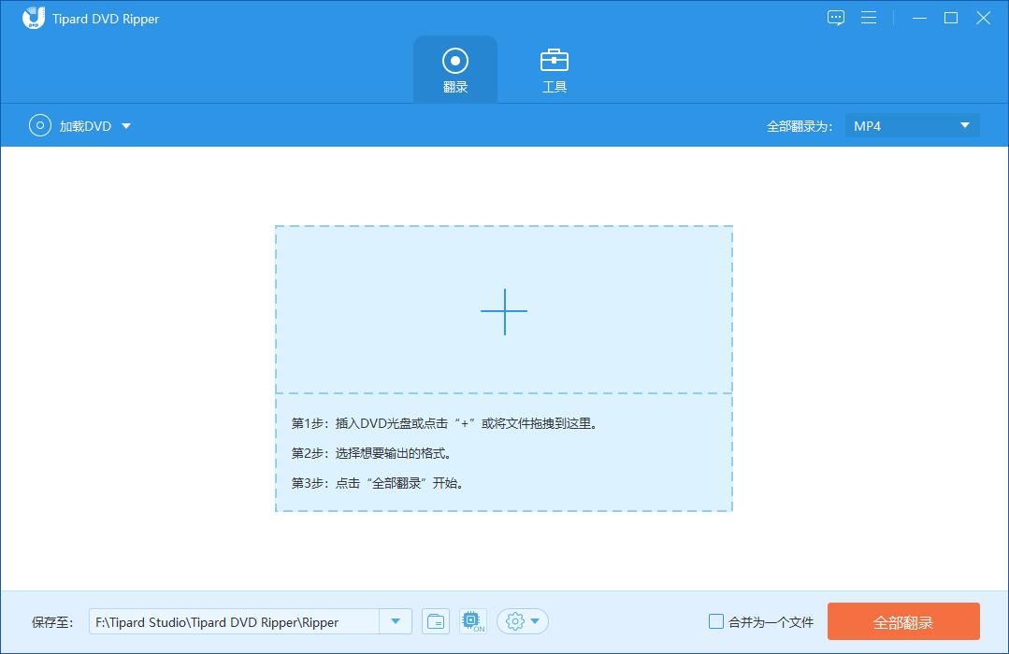Click the 第2步 instruction text

(372, 453)
